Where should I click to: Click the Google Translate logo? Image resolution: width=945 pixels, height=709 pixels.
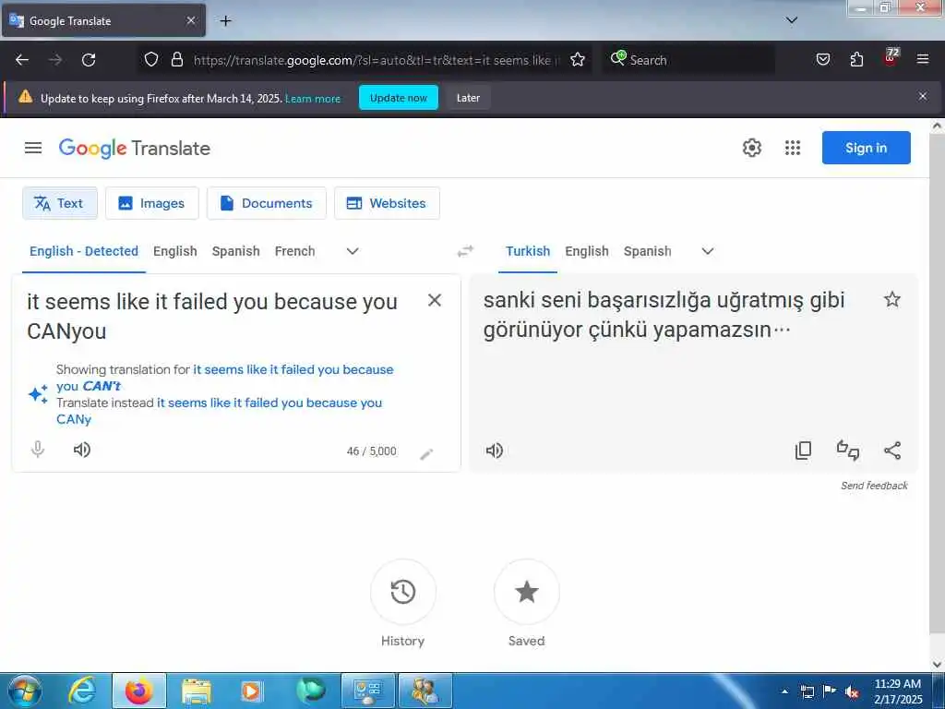(x=135, y=149)
